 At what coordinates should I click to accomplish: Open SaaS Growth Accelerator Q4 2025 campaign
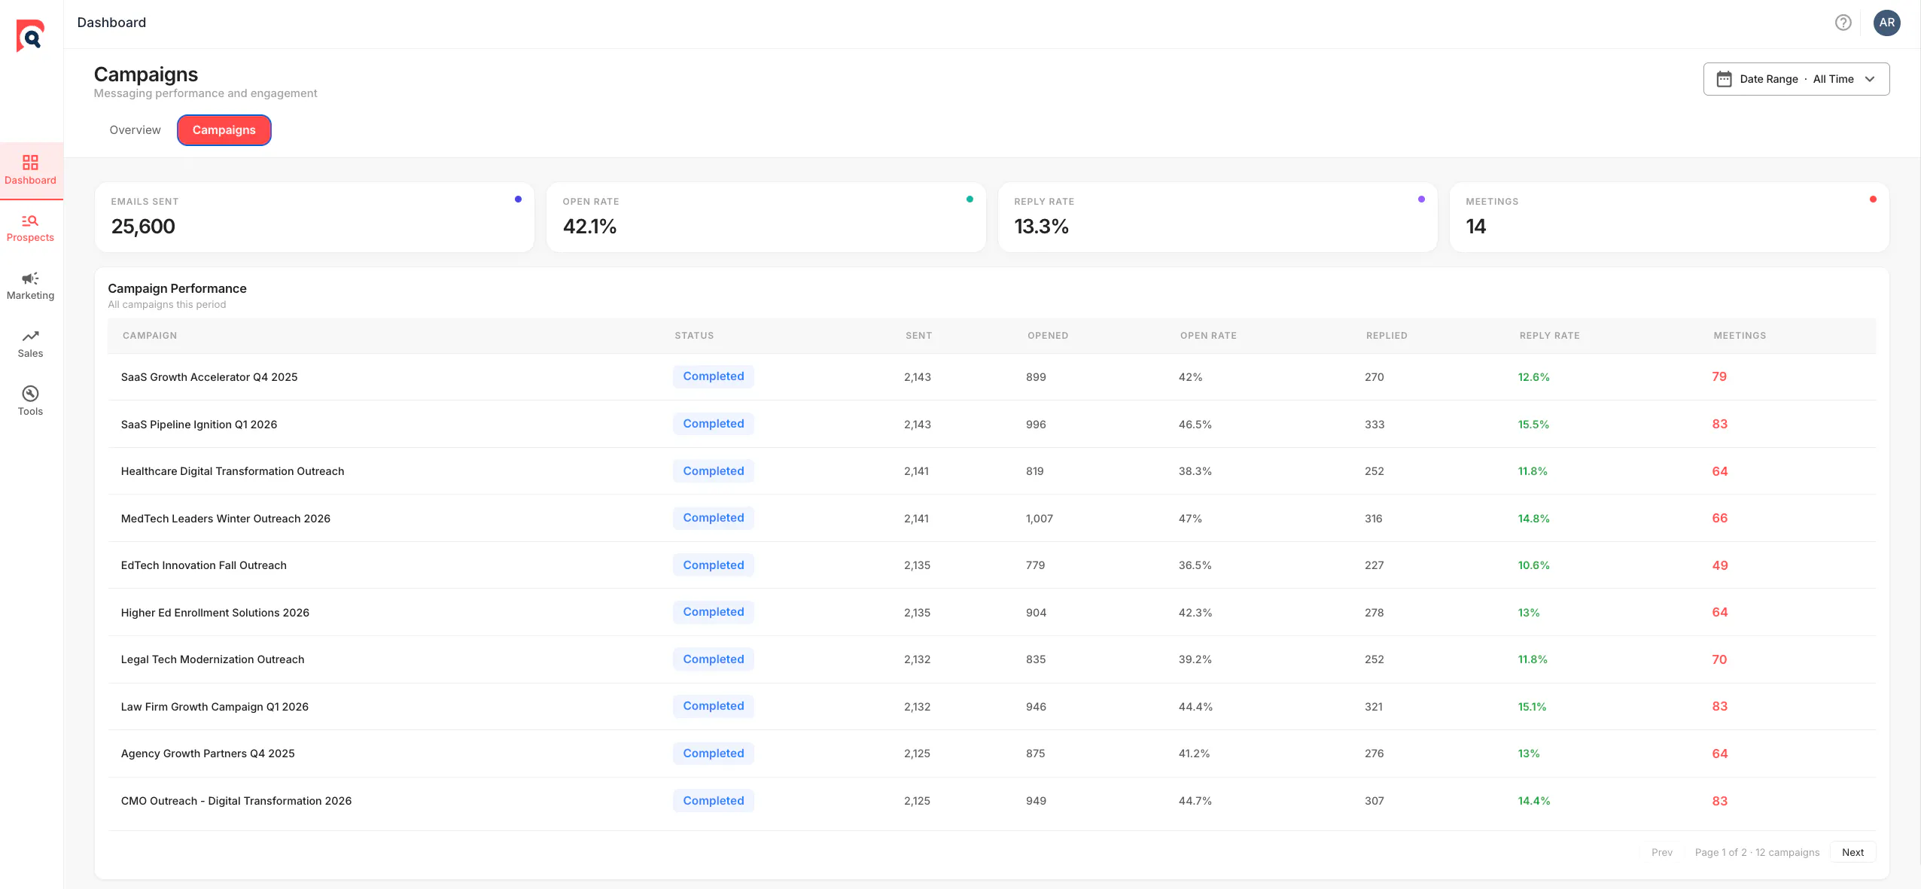209,377
